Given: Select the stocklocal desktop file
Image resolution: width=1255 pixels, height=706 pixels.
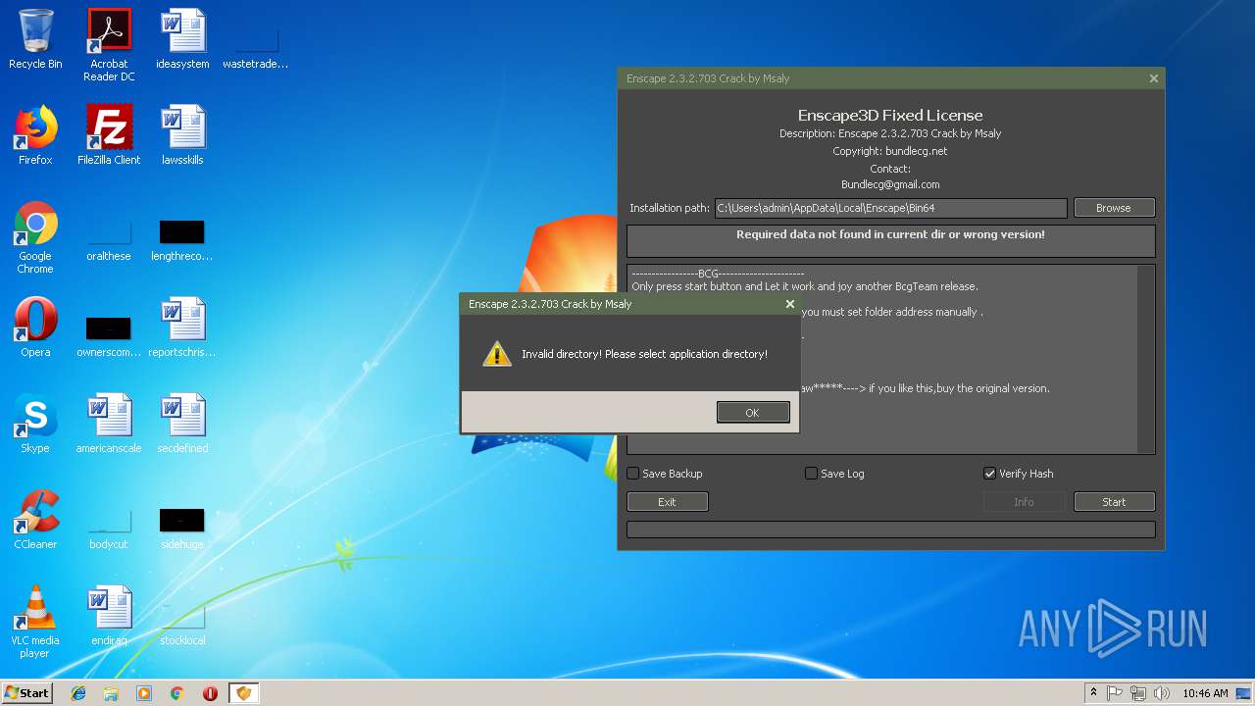Looking at the screenshot, I should point(182,622).
